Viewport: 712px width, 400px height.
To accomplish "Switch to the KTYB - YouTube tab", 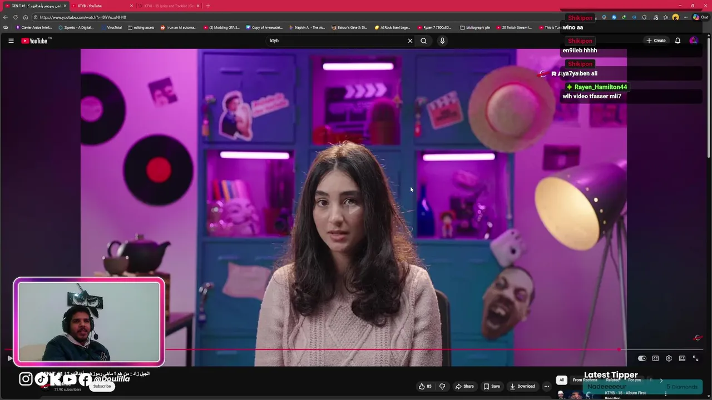I will click(103, 6).
